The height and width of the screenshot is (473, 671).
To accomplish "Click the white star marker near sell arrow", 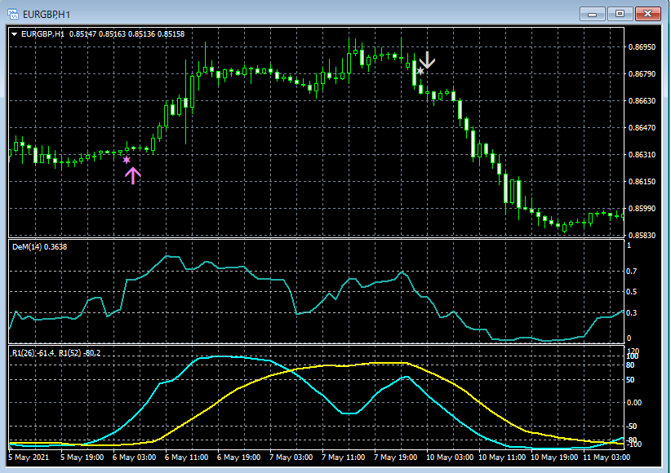I will pos(420,72).
